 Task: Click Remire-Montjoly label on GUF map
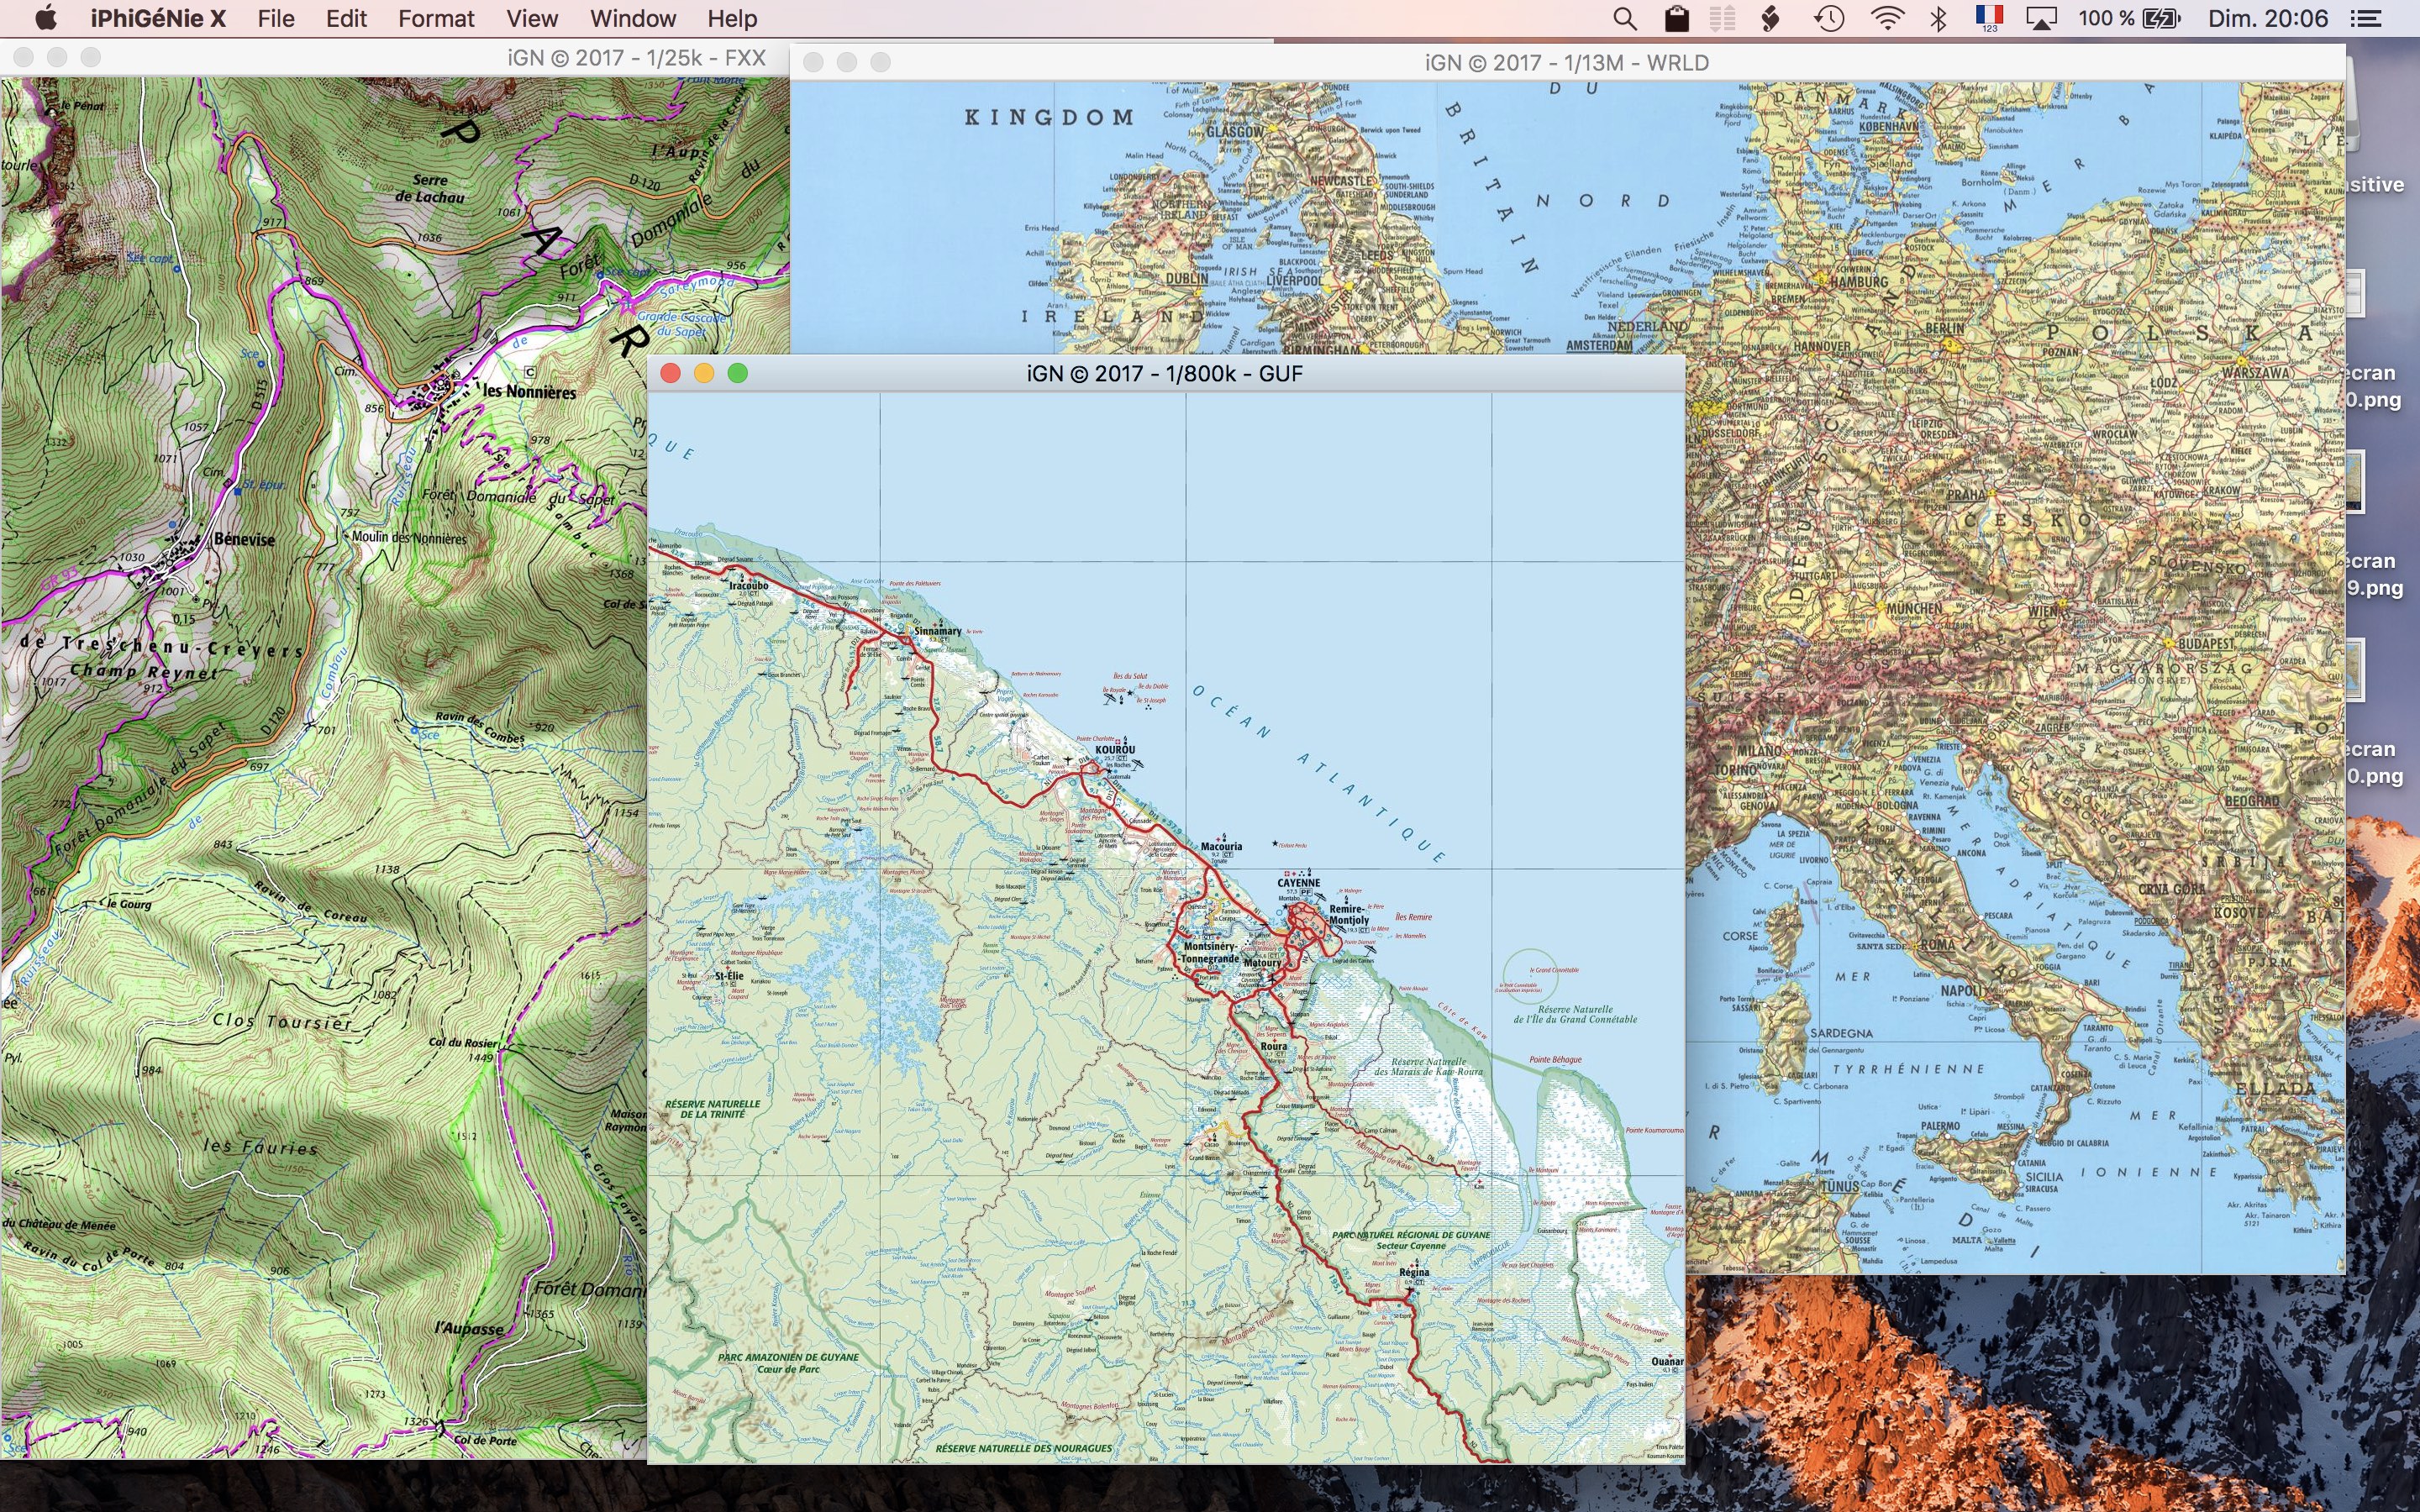(1348, 914)
